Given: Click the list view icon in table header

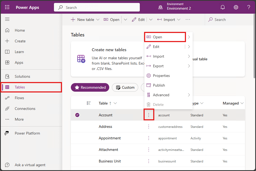Looking at the screenshot, I should (x=89, y=103).
